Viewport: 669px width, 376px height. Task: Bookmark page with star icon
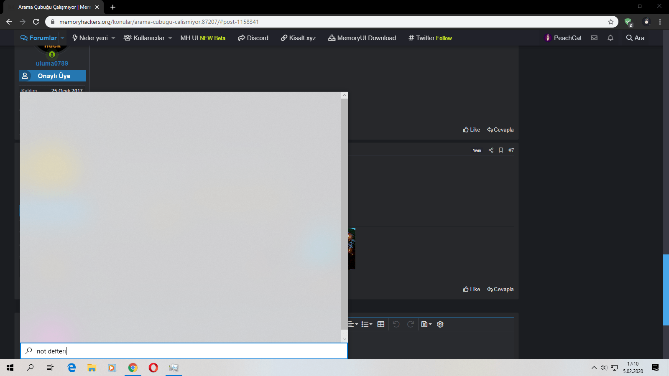(x=611, y=22)
